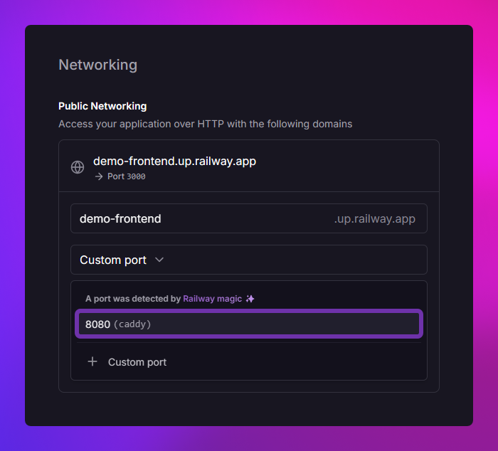Follow the Railway magic link
The image size is (498, 451).
click(213, 299)
